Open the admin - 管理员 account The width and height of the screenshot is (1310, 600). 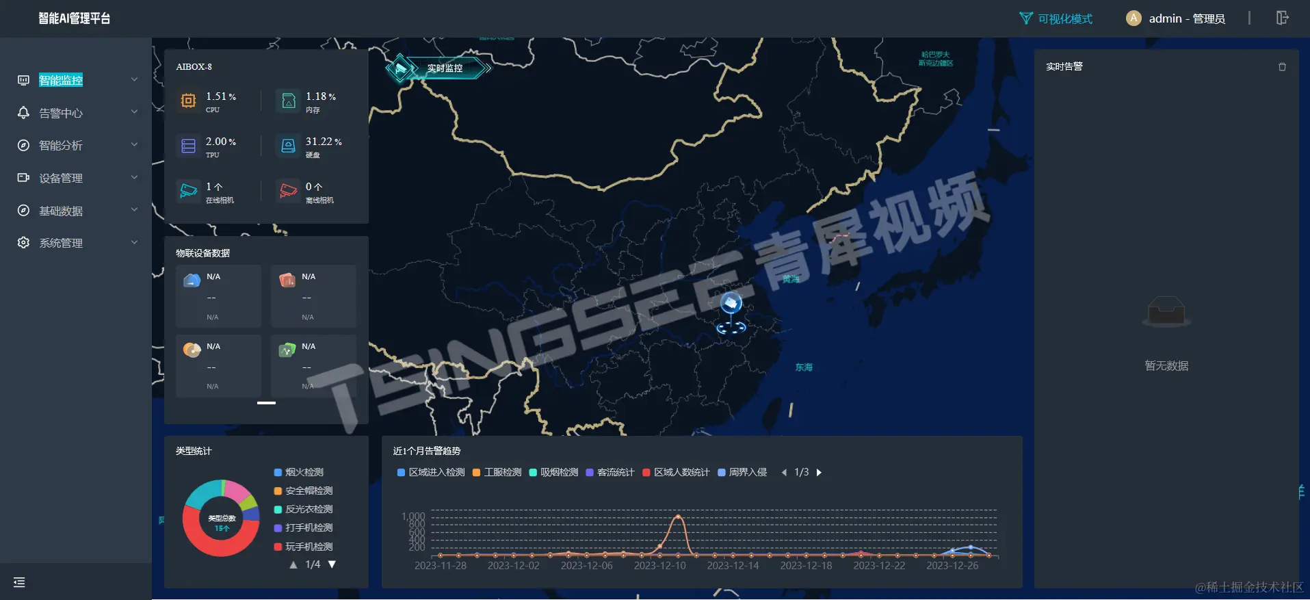pos(1186,18)
